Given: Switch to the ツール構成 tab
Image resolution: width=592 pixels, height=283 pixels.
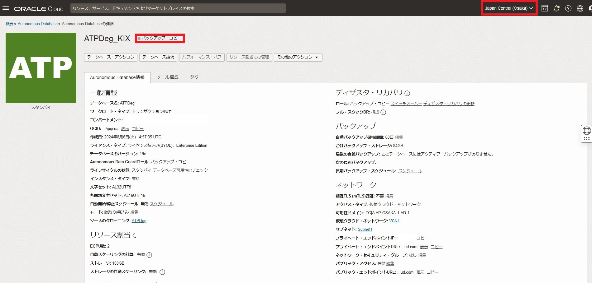Looking at the screenshot, I should (167, 77).
